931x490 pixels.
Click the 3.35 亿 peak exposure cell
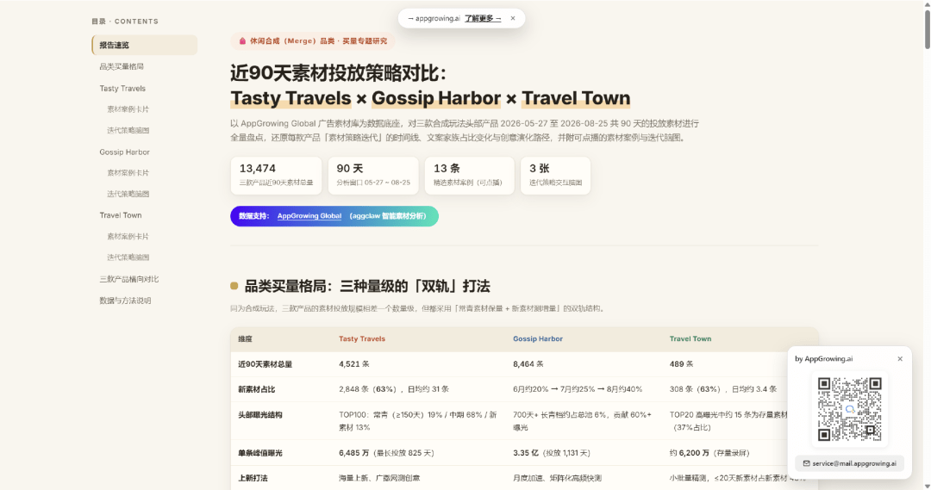pyautogui.click(x=552, y=453)
